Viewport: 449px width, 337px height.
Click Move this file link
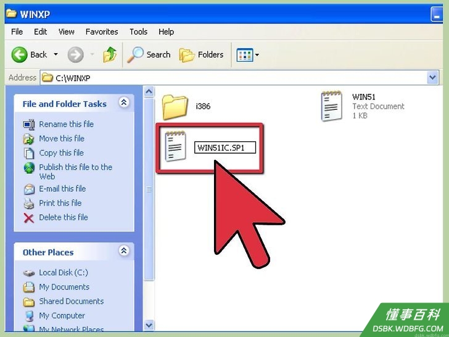pyautogui.click(x=62, y=138)
